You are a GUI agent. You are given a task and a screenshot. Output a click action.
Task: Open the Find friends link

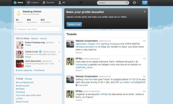[39, 70]
